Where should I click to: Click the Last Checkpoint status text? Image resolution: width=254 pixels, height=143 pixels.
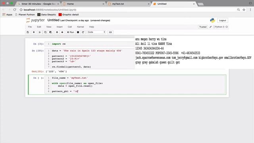pyautogui.click(x=75, y=20)
